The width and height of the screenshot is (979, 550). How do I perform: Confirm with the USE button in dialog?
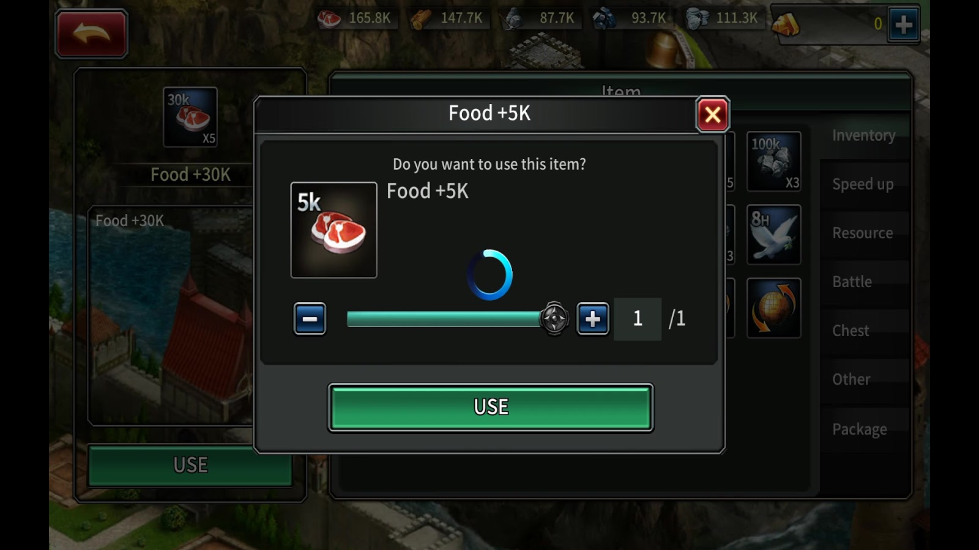tap(491, 407)
